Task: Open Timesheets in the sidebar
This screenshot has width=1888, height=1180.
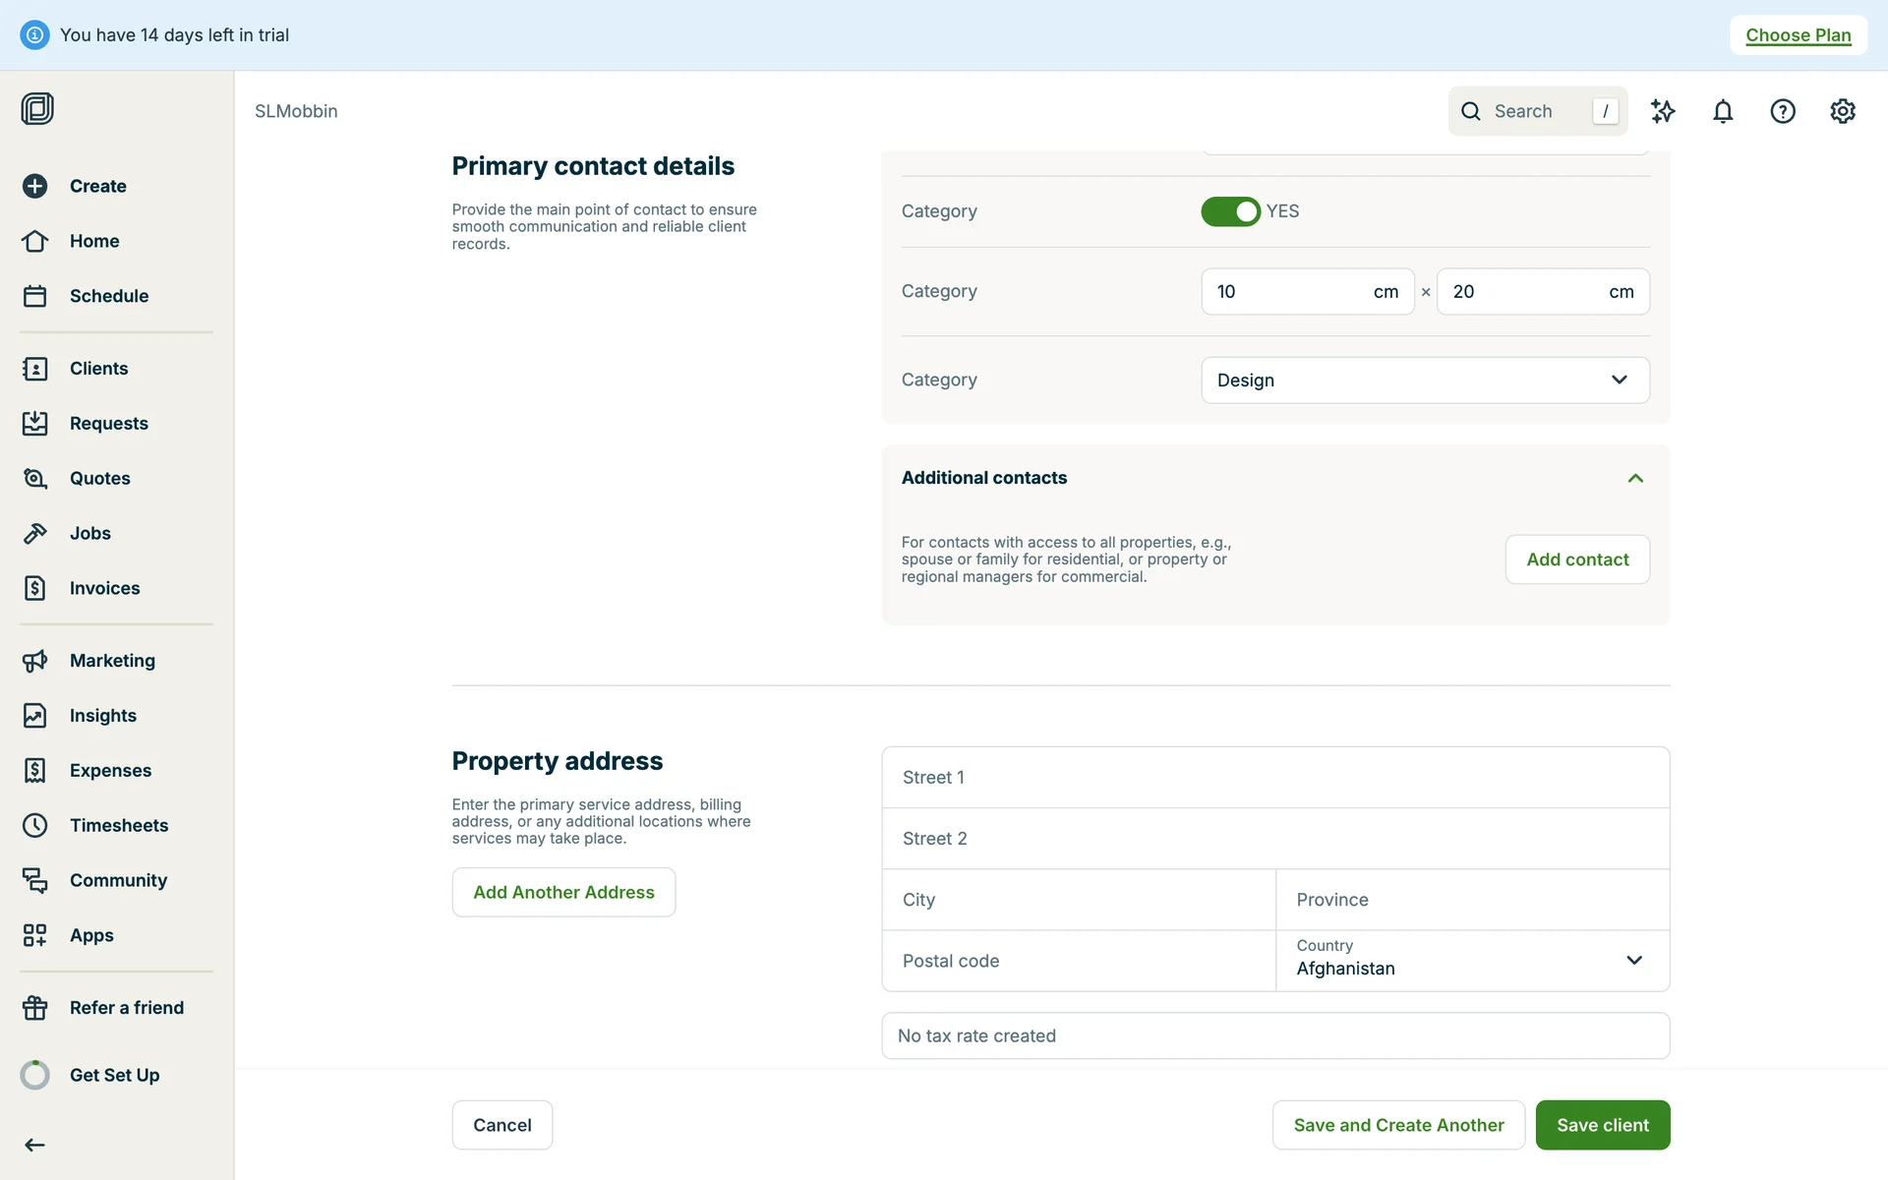Action: pyautogui.click(x=118, y=825)
